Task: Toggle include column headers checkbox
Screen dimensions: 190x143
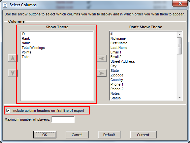Action: coord(8,111)
